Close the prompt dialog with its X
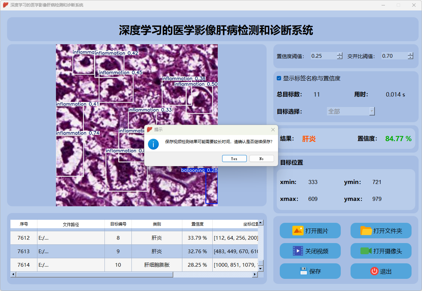 click(x=273, y=130)
